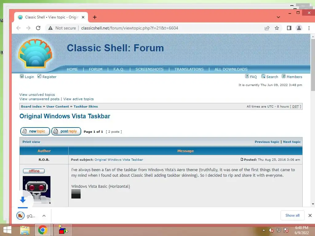
Task: Click the colored blocks taskbar app
Action: [x=63, y=230]
